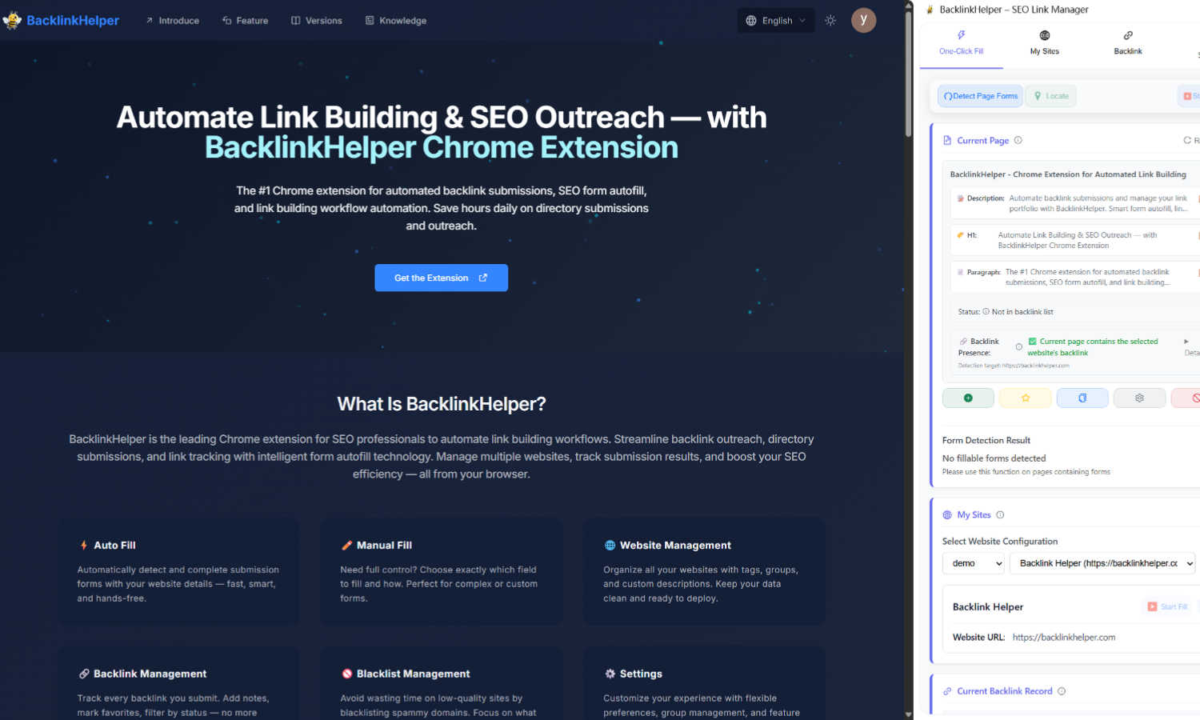Screen dimensions: 1200x720
Task: Click the globe icon in My Sites heading
Action: pos(947,515)
